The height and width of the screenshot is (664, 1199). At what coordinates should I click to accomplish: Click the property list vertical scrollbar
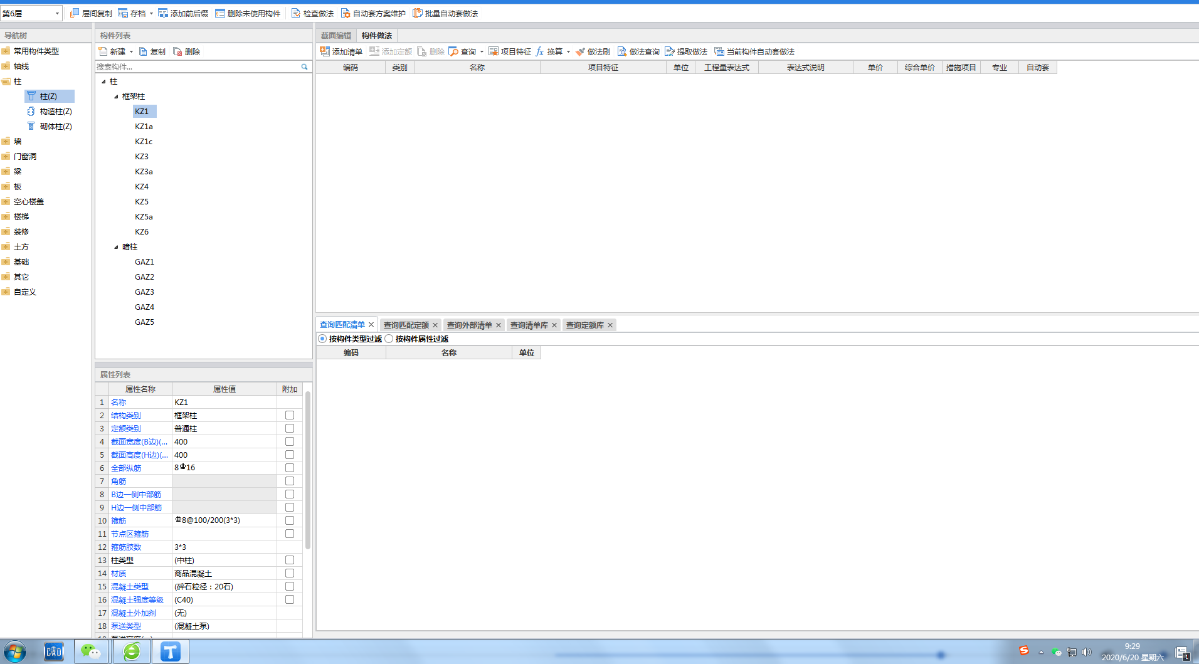coord(308,470)
